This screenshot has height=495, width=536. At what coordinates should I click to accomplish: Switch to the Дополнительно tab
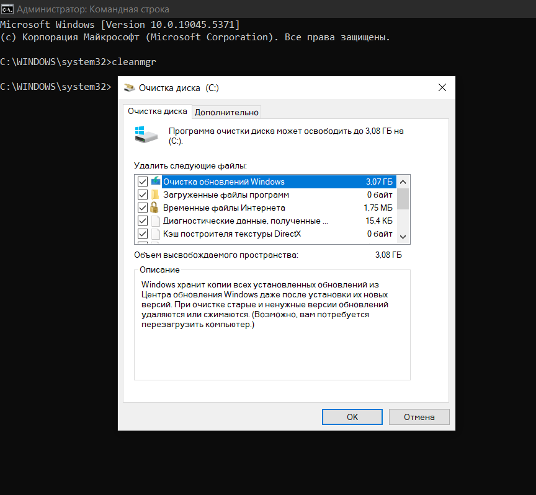pos(226,112)
